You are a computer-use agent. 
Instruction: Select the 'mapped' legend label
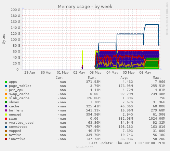[15, 131]
